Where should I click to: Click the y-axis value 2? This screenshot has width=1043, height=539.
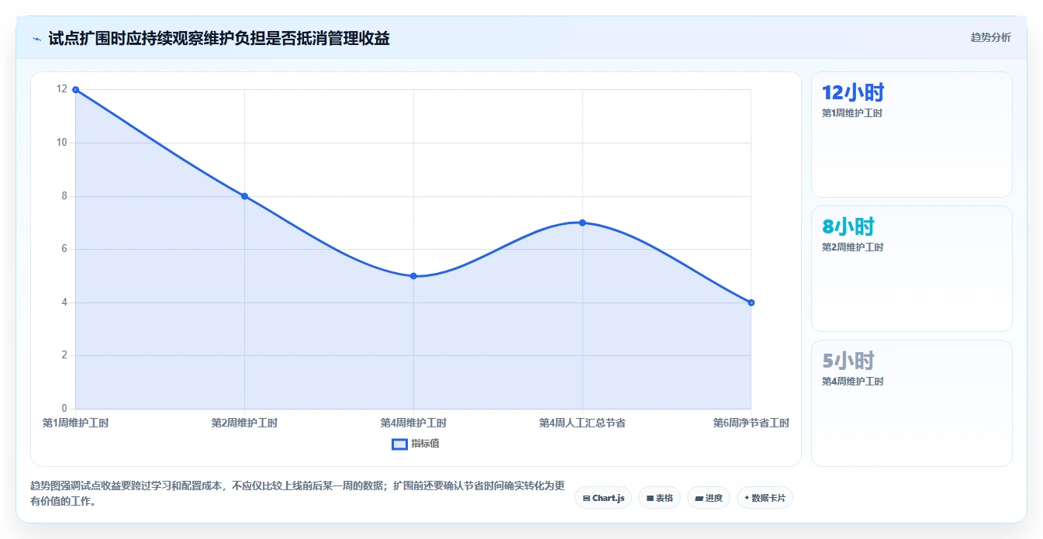click(x=65, y=355)
